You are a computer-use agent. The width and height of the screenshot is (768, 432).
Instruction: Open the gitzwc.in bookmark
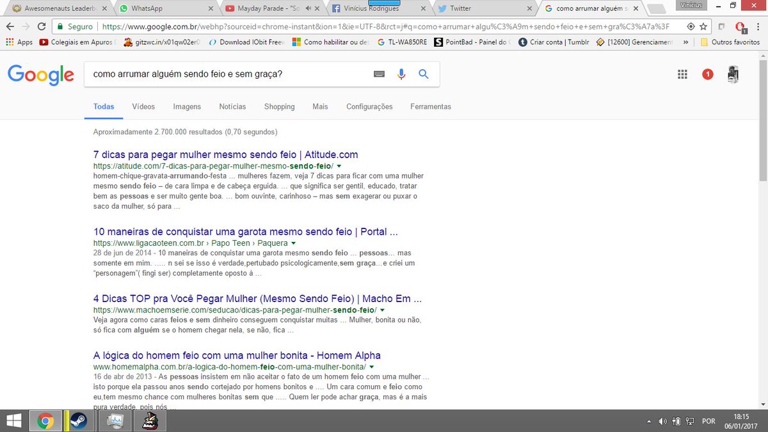(162, 42)
